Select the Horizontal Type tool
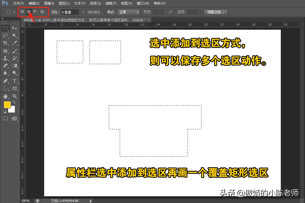The image size is (305, 203). tap(15, 81)
